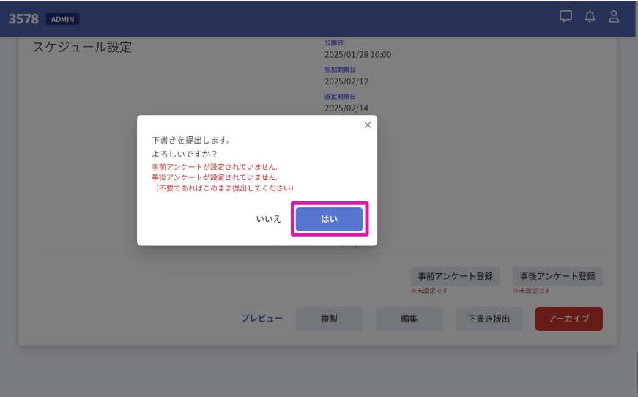Select the 参加期限日 date 2025/02/12
The image size is (638, 397).
click(346, 81)
